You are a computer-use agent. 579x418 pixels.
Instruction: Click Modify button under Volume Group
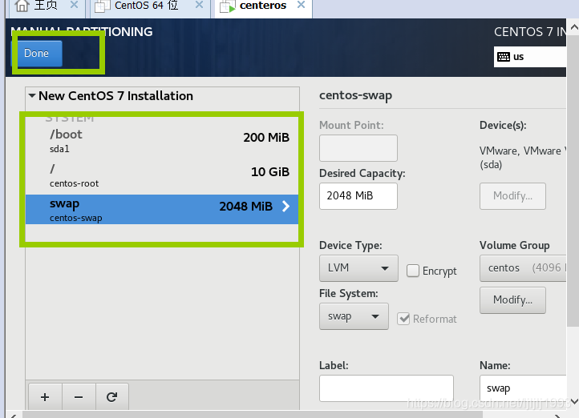[512, 300]
